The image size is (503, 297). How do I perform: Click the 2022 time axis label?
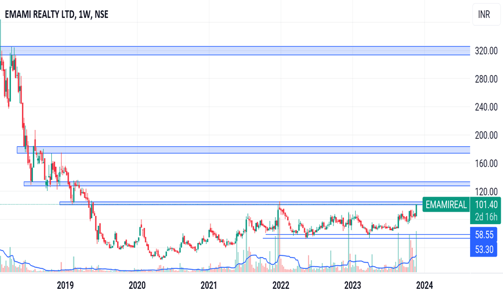coord(281,285)
